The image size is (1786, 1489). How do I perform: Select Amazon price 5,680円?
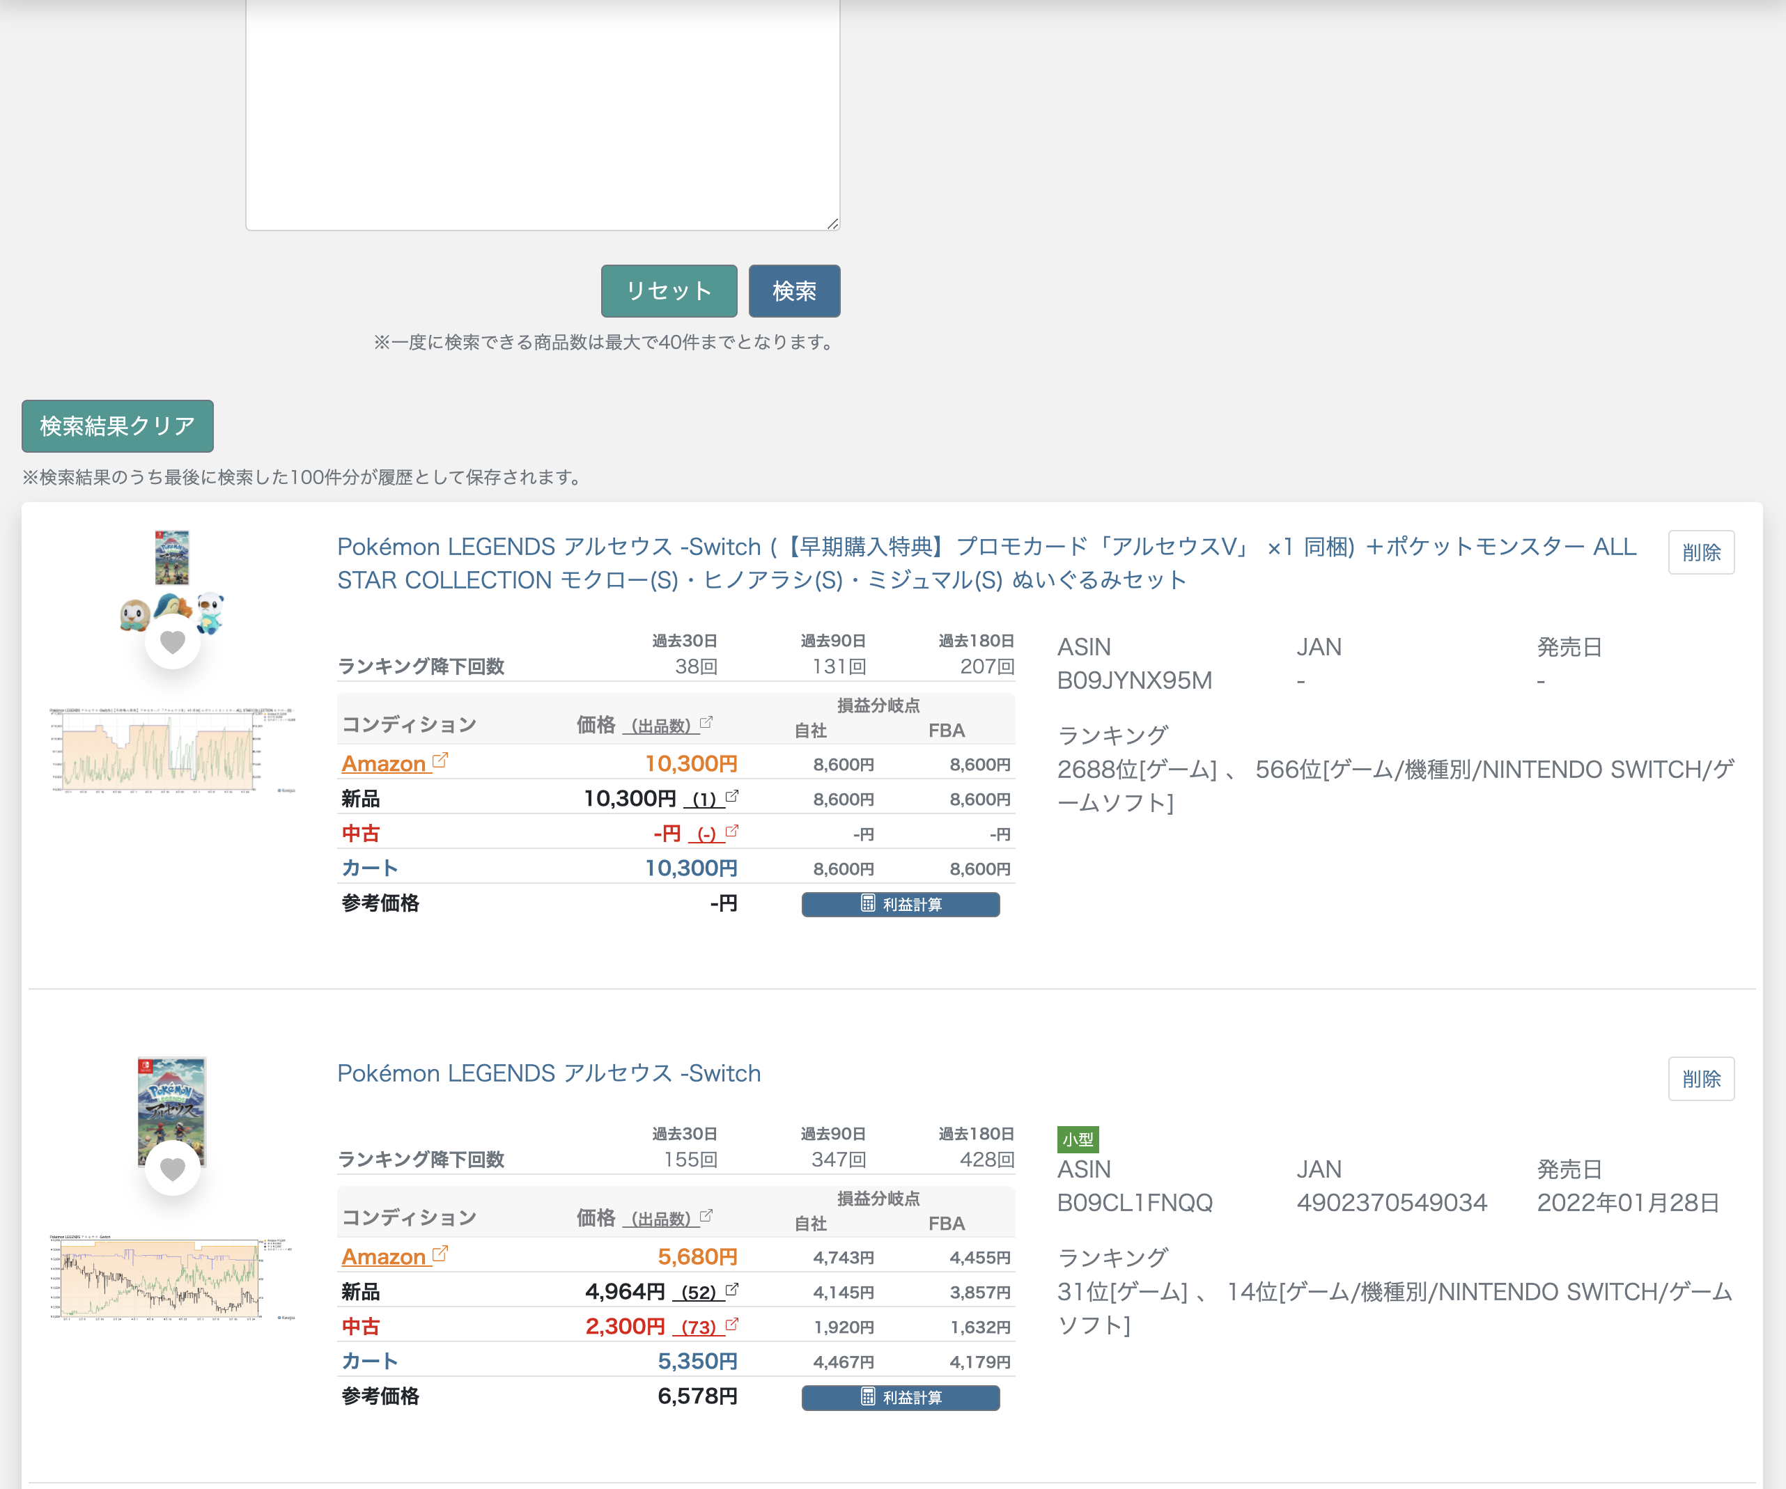click(697, 1257)
